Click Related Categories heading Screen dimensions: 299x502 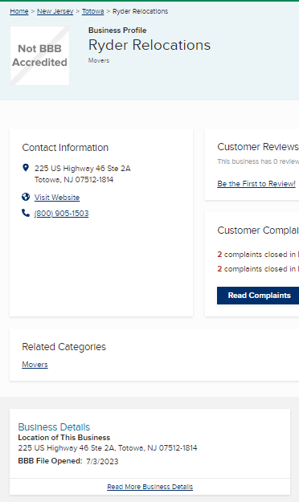pos(63,347)
